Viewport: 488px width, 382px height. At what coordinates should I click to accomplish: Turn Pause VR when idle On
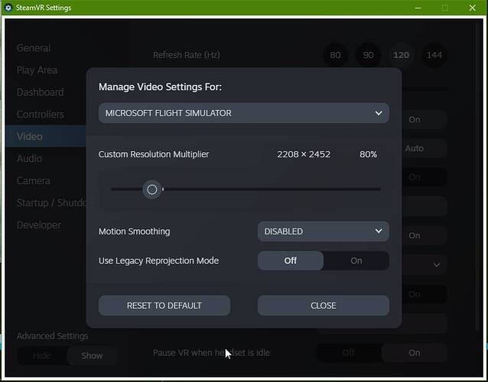coord(415,352)
